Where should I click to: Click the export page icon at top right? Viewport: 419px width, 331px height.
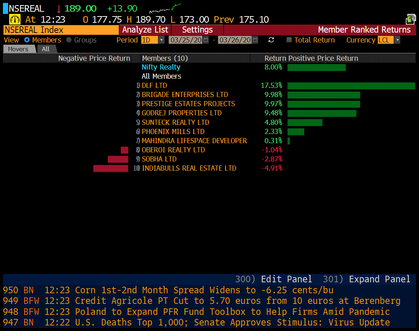point(410,19)
